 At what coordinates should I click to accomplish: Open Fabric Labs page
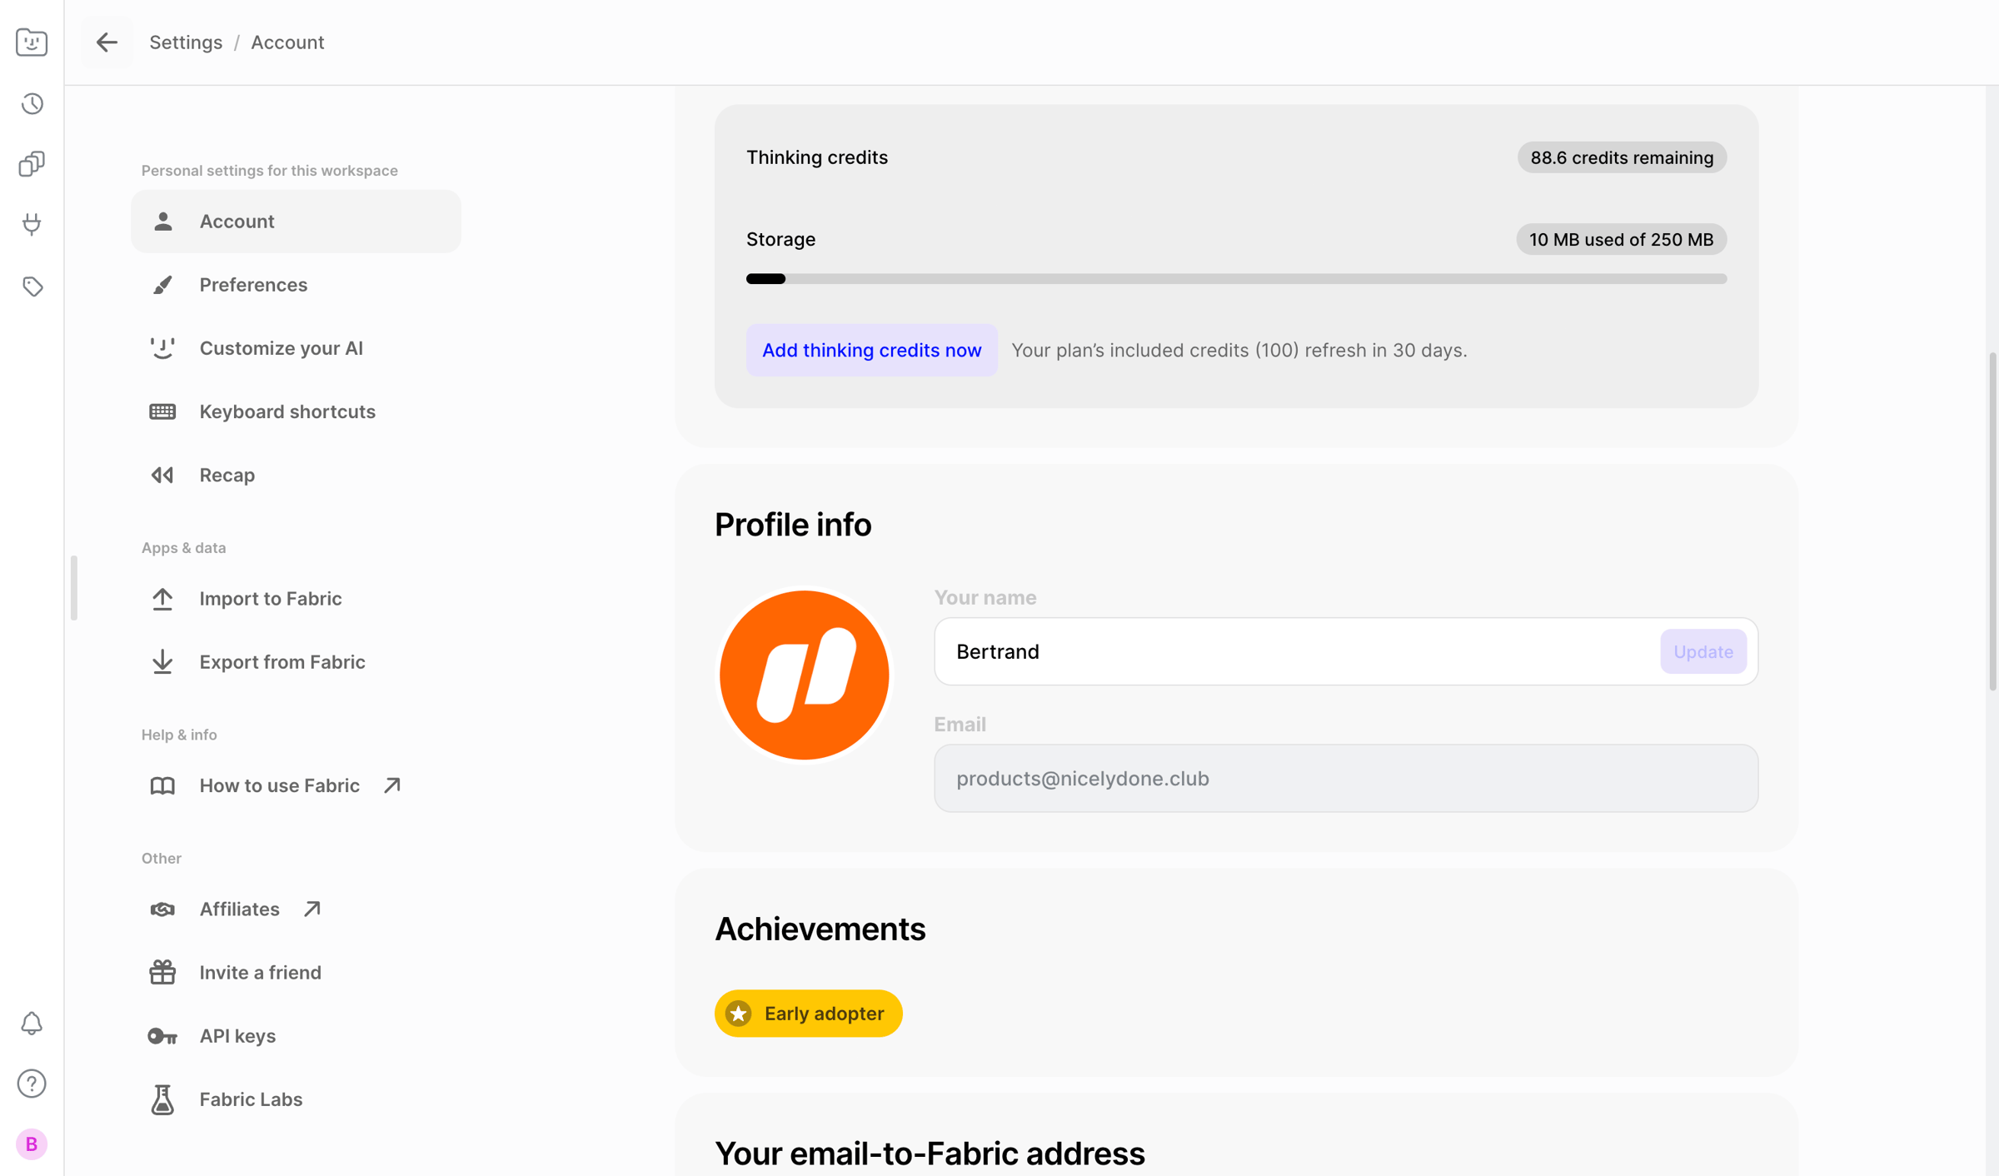point(296,1099)
